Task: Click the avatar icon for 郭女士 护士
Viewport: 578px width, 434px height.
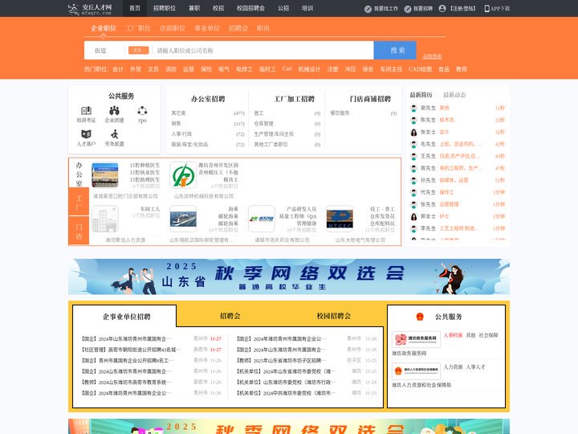Action: 413,217
